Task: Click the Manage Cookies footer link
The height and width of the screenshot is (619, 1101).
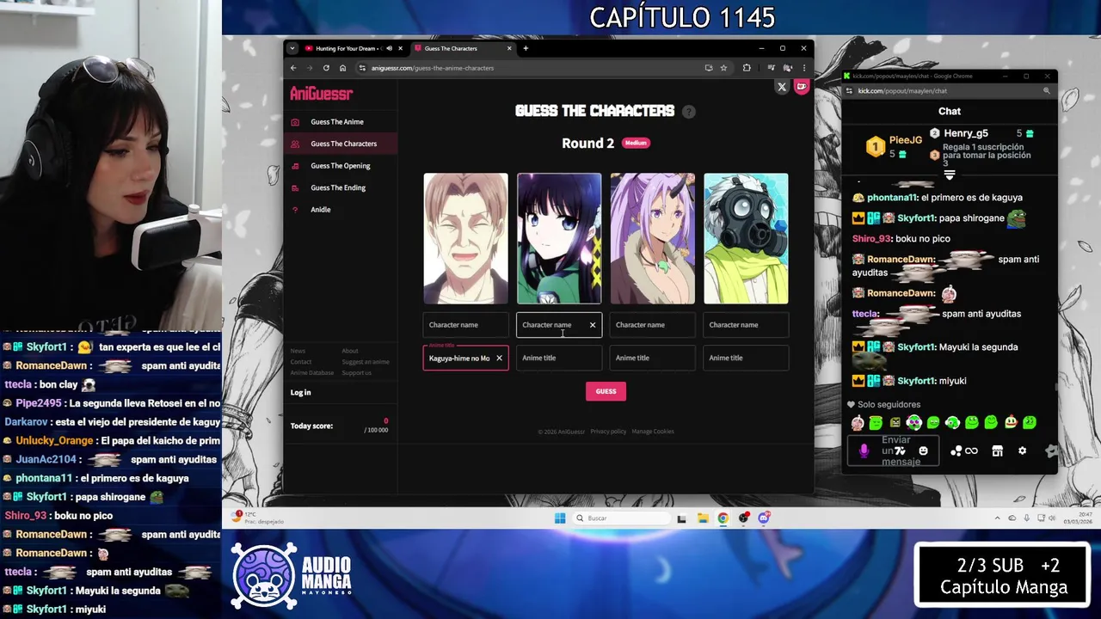Action: tap(653, 432)
